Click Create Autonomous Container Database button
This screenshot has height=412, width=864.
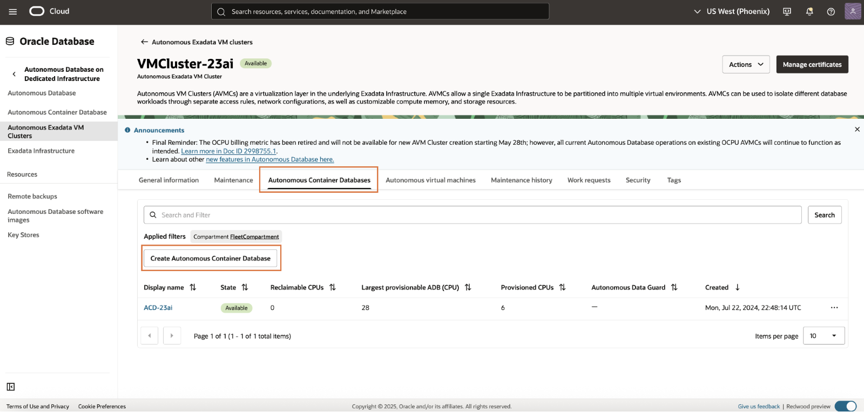pyautogui.click(x=211, y=259)
